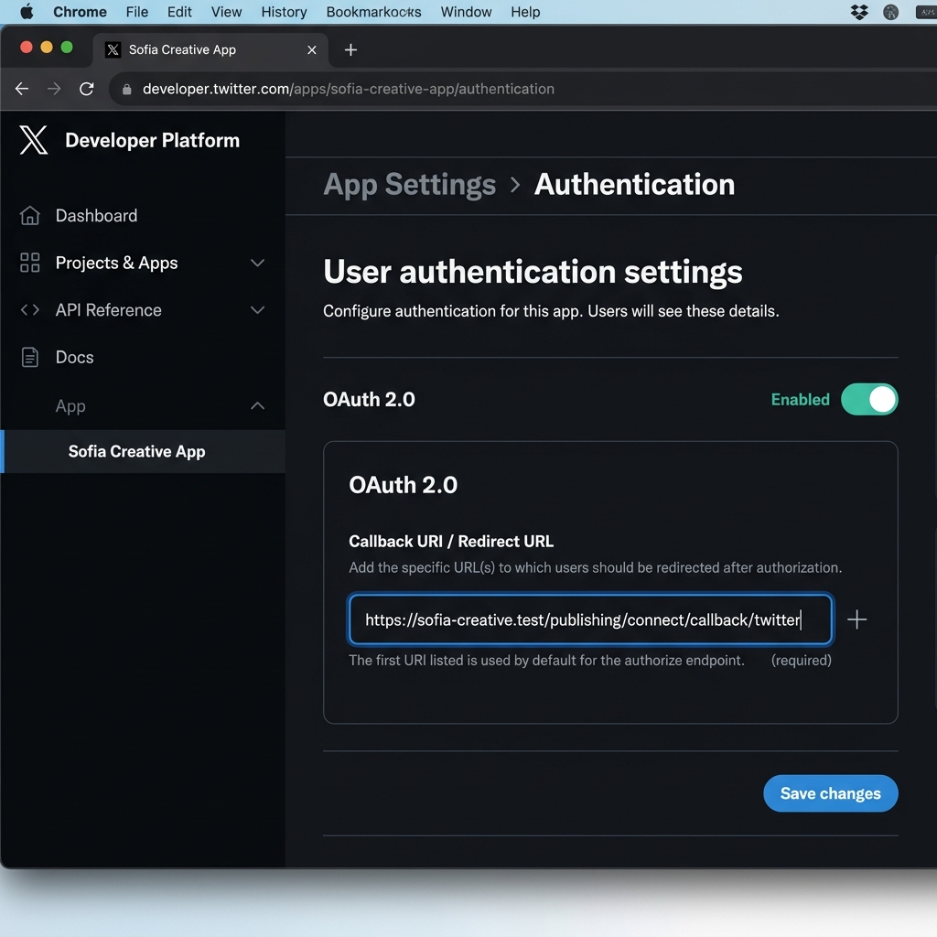Click the Enabled label next to the switch
Image resolution: width=937 pixels, height=937 pixels.
point(800,399)
